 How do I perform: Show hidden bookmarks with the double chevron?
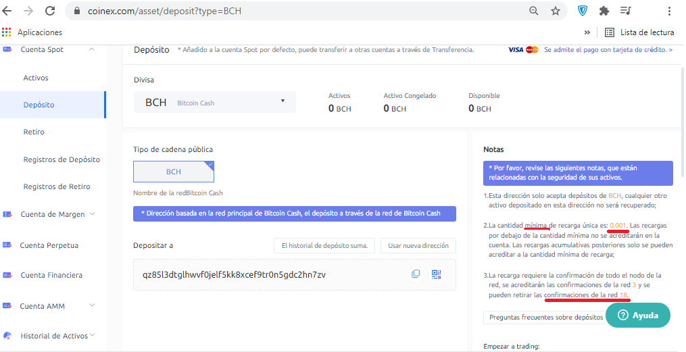587,32
